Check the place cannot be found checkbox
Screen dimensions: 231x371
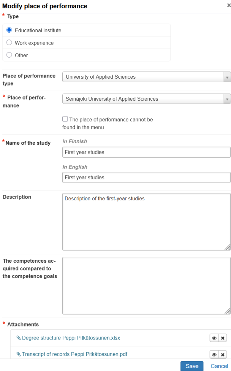click(65, 119)
